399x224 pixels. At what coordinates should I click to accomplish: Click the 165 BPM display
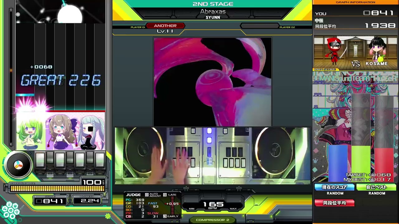click(213, 204)
